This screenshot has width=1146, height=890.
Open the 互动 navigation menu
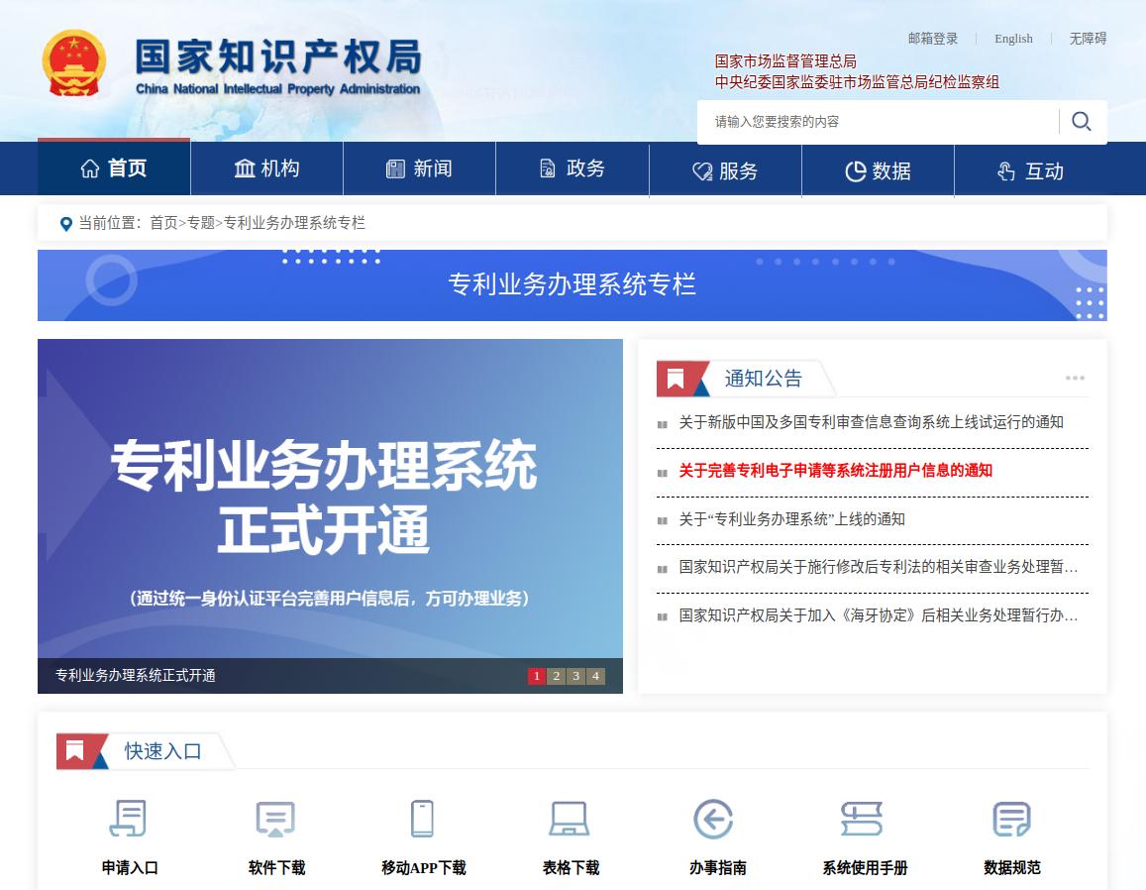1030,171
